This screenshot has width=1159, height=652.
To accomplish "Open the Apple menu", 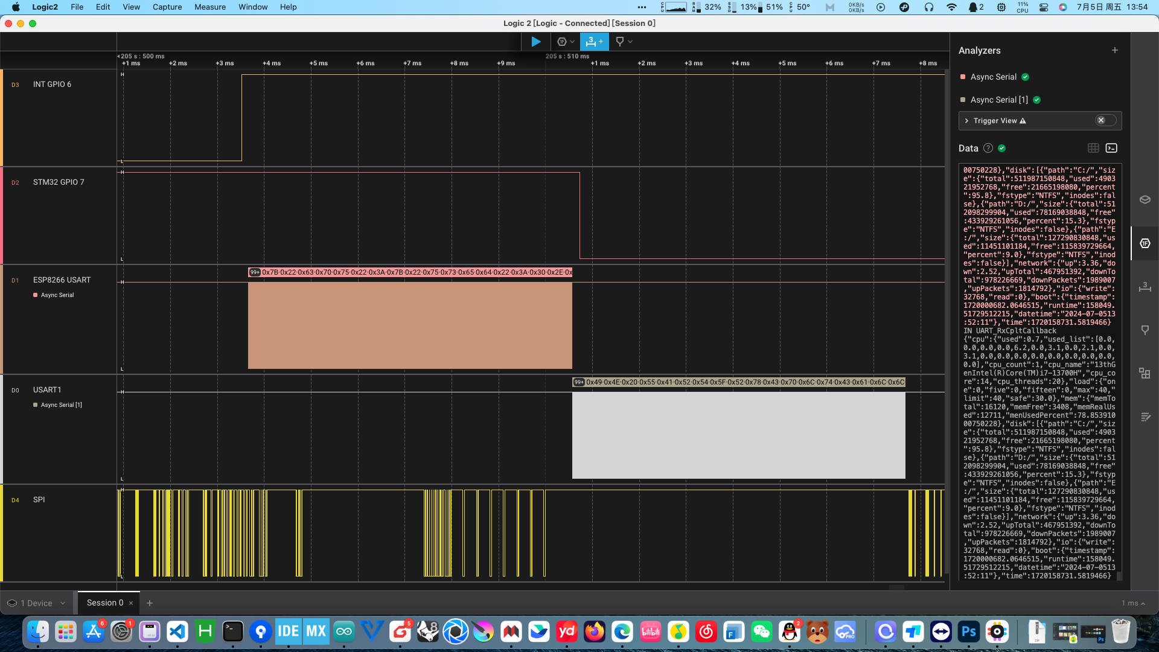I will coord(16,7).
